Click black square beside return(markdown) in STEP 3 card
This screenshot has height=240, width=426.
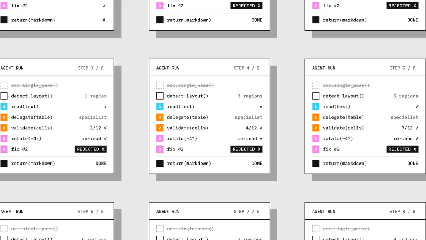[4, 163]
